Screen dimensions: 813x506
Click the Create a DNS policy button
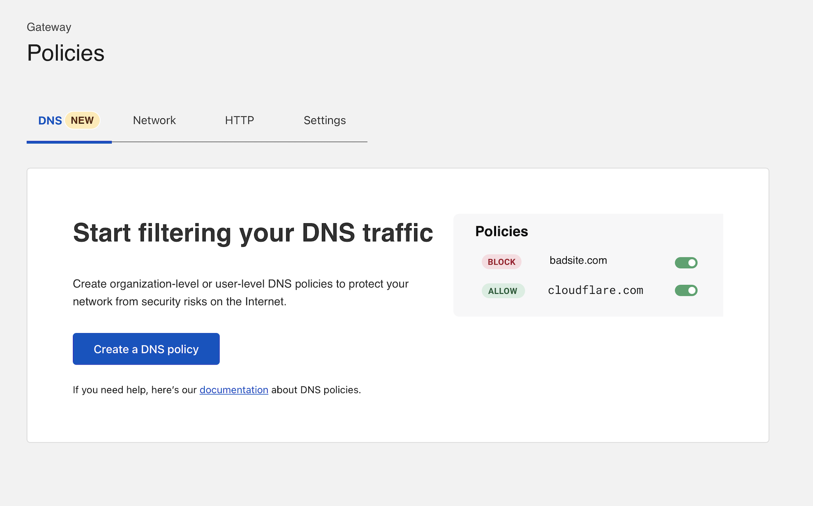pyautogui.click(x=146, y=349)
